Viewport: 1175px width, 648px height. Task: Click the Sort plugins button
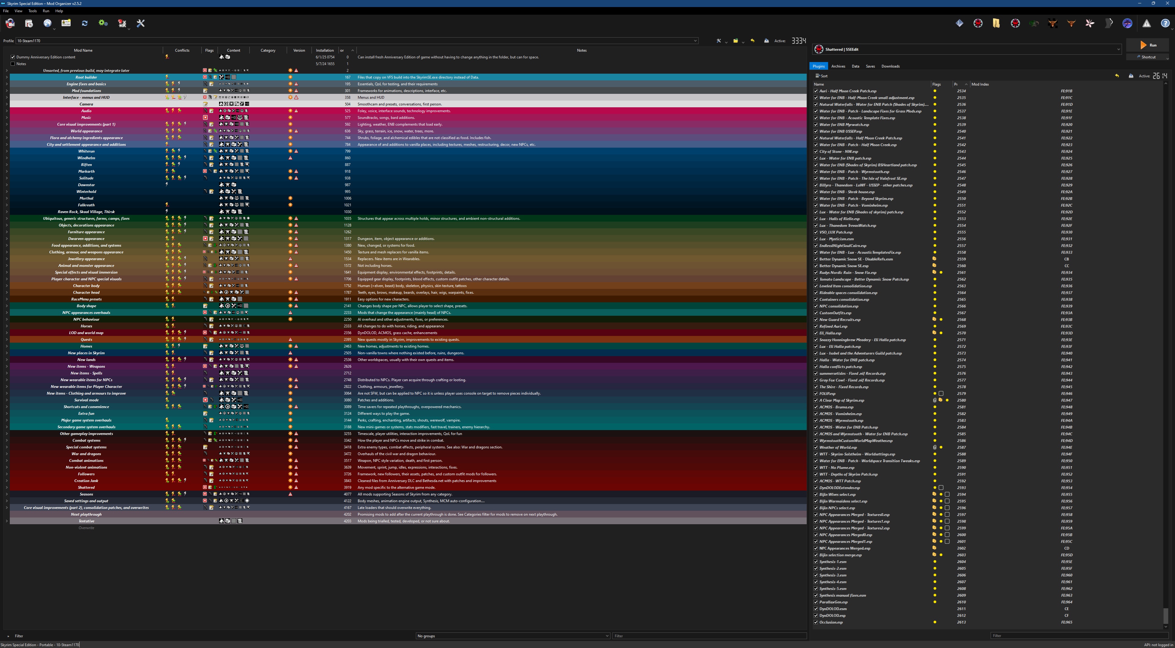coord(822,76)
